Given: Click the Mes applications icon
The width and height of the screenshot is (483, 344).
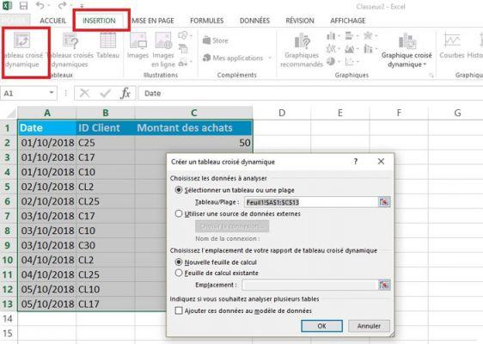Looking at the screenshot, I should [x=206, y=58].
